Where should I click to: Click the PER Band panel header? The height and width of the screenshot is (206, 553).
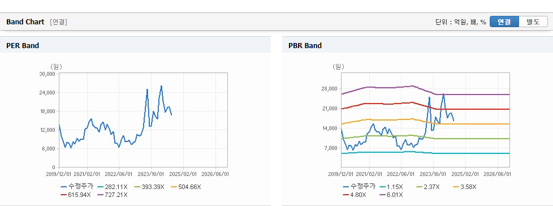(136, 45)
